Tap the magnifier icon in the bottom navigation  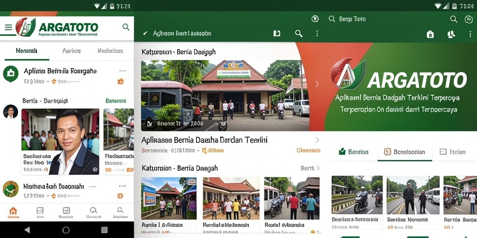pos(93,212)
